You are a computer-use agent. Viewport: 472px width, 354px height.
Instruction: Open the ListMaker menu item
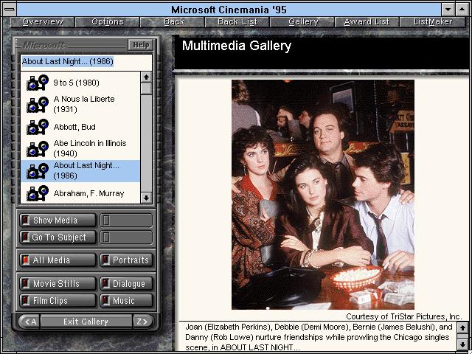[x=433, y=22]
